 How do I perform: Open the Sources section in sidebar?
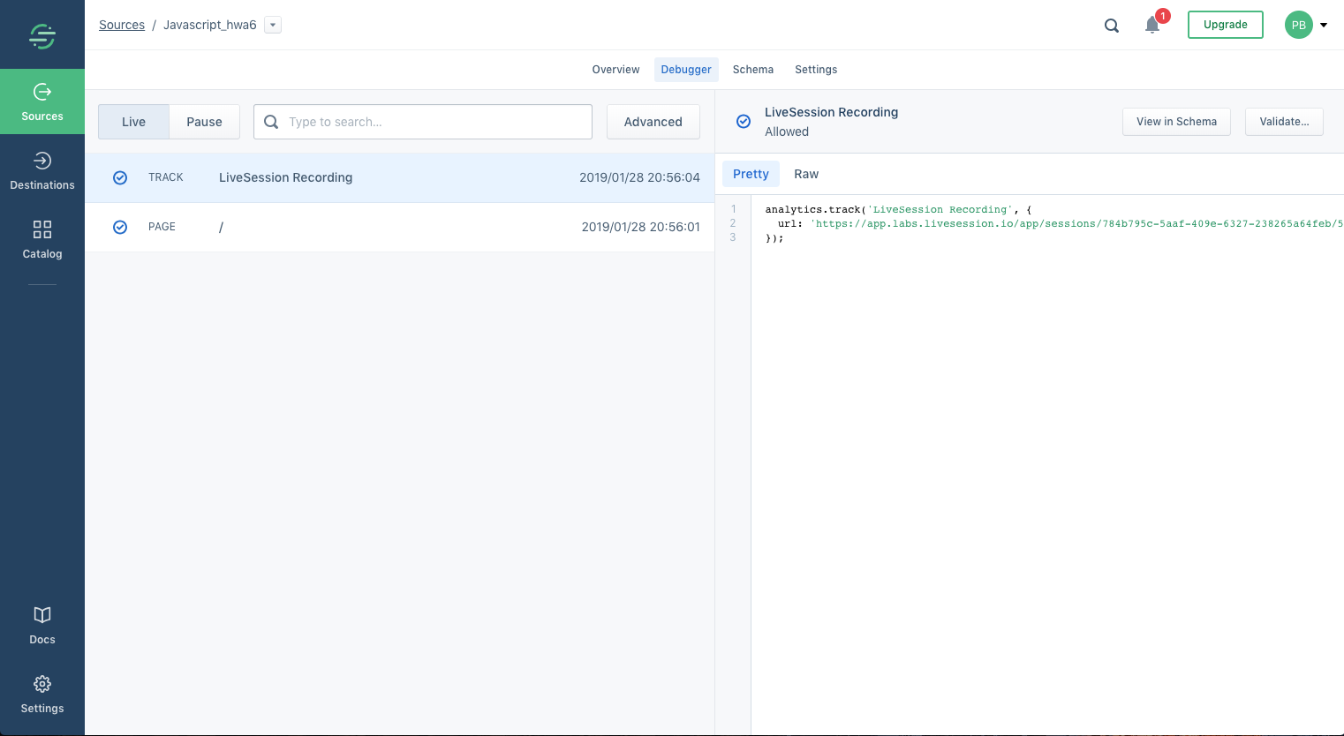pos(42,101)
